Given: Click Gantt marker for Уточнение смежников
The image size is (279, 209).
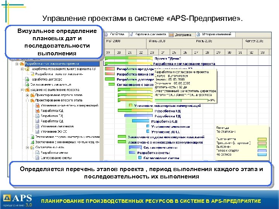Looking at the screenshot, I should tap(148, 126).
